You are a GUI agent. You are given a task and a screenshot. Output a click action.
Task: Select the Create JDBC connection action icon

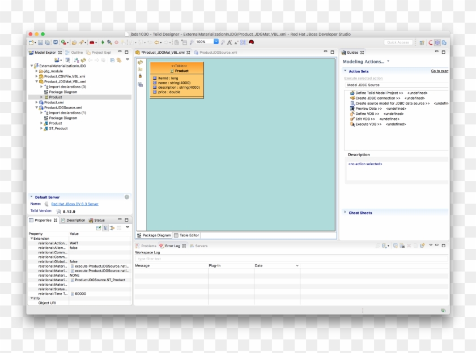click(x=352, y=98)
